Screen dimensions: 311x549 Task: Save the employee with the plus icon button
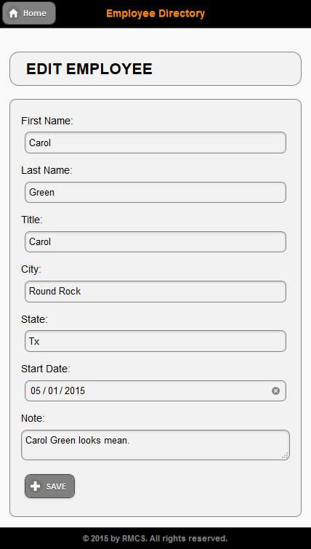click(49, 486)
